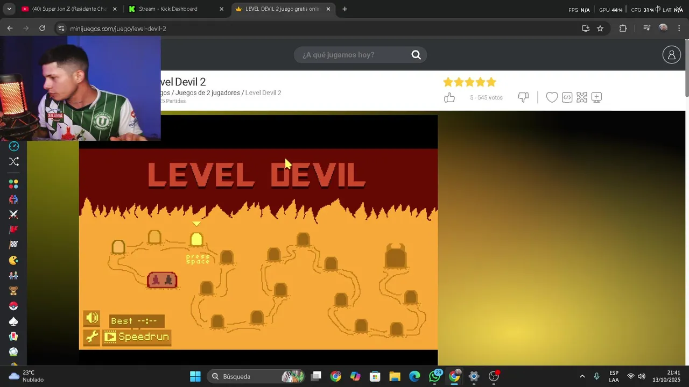This screenshot has width=689, height=387.
Task: Open the clock showing 21:41
Action: click(666, 376)
